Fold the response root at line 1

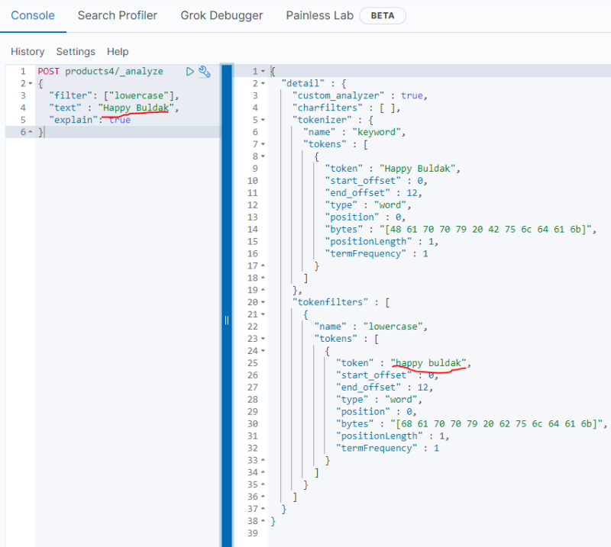(x=263, y=71)
